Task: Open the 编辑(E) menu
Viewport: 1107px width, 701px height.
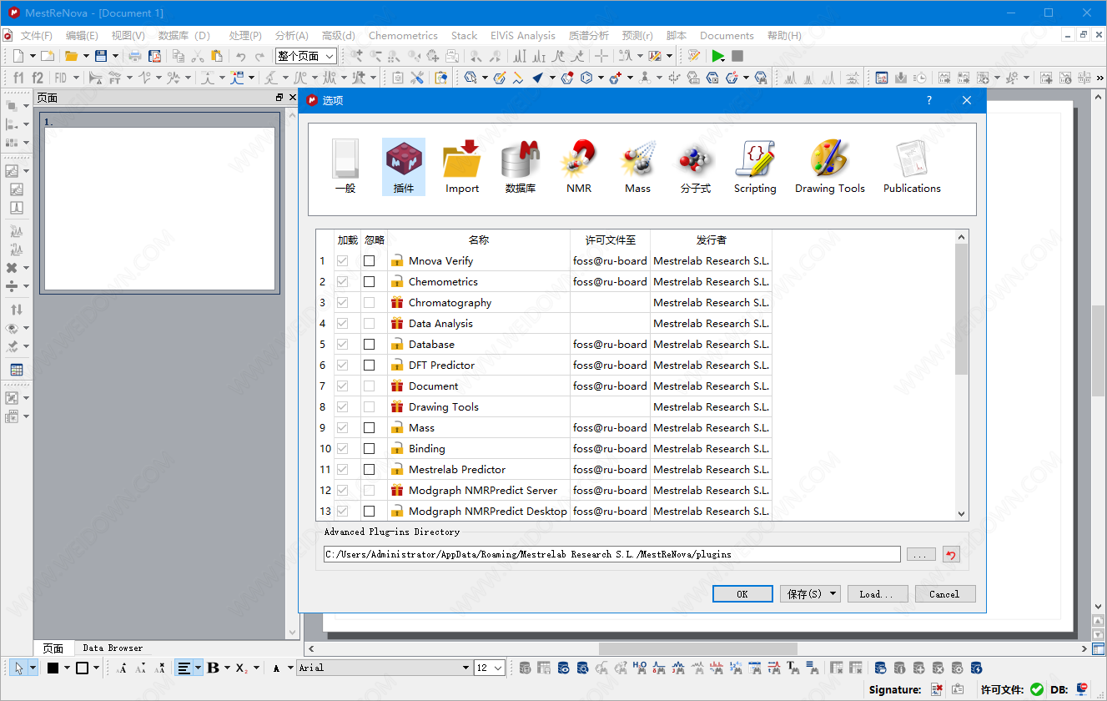Action: click(82, 36)
